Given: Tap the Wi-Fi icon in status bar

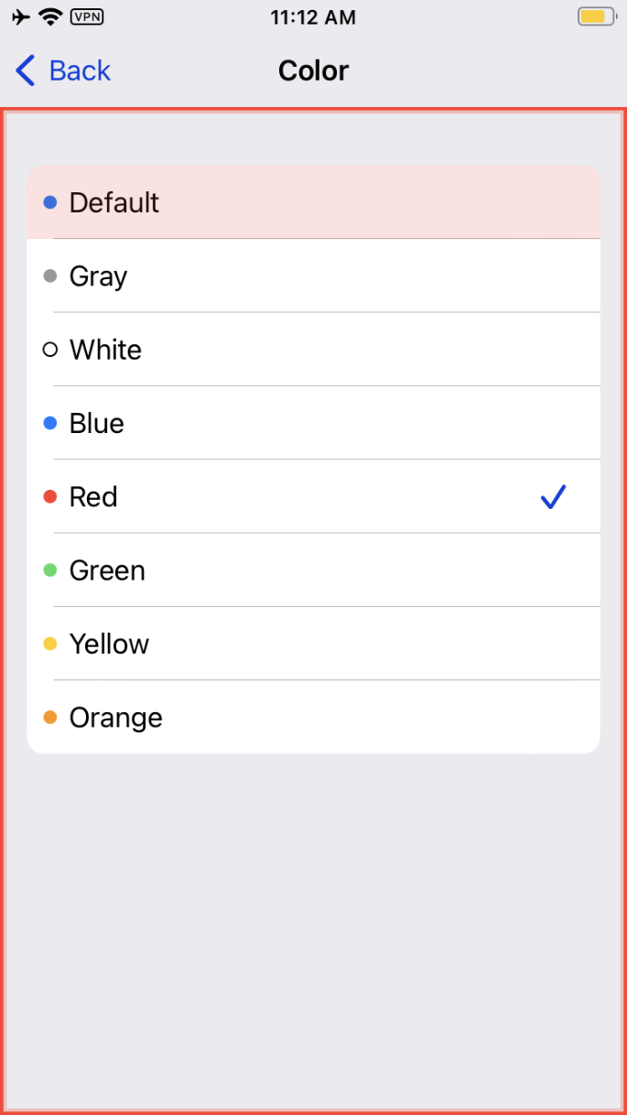Looking at the screenshot, I should pyautogui.click(x=51, y=16).
